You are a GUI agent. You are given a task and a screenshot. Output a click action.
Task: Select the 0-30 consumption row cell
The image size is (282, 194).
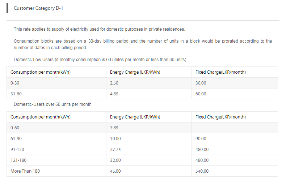tap(56, 83)
